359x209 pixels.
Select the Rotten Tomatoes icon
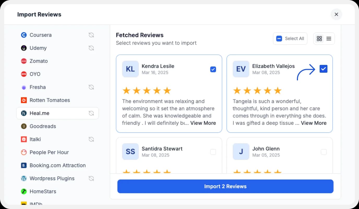pyautogui.click(x=24, y=100)
